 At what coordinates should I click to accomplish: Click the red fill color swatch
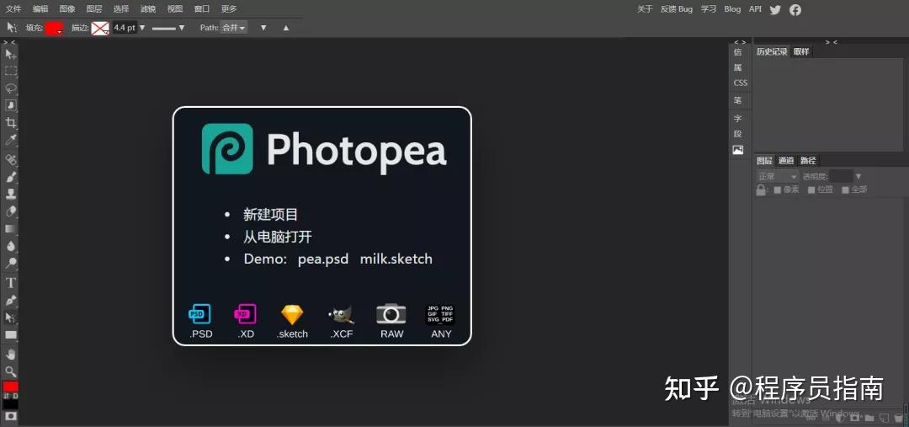click(54, 28)
